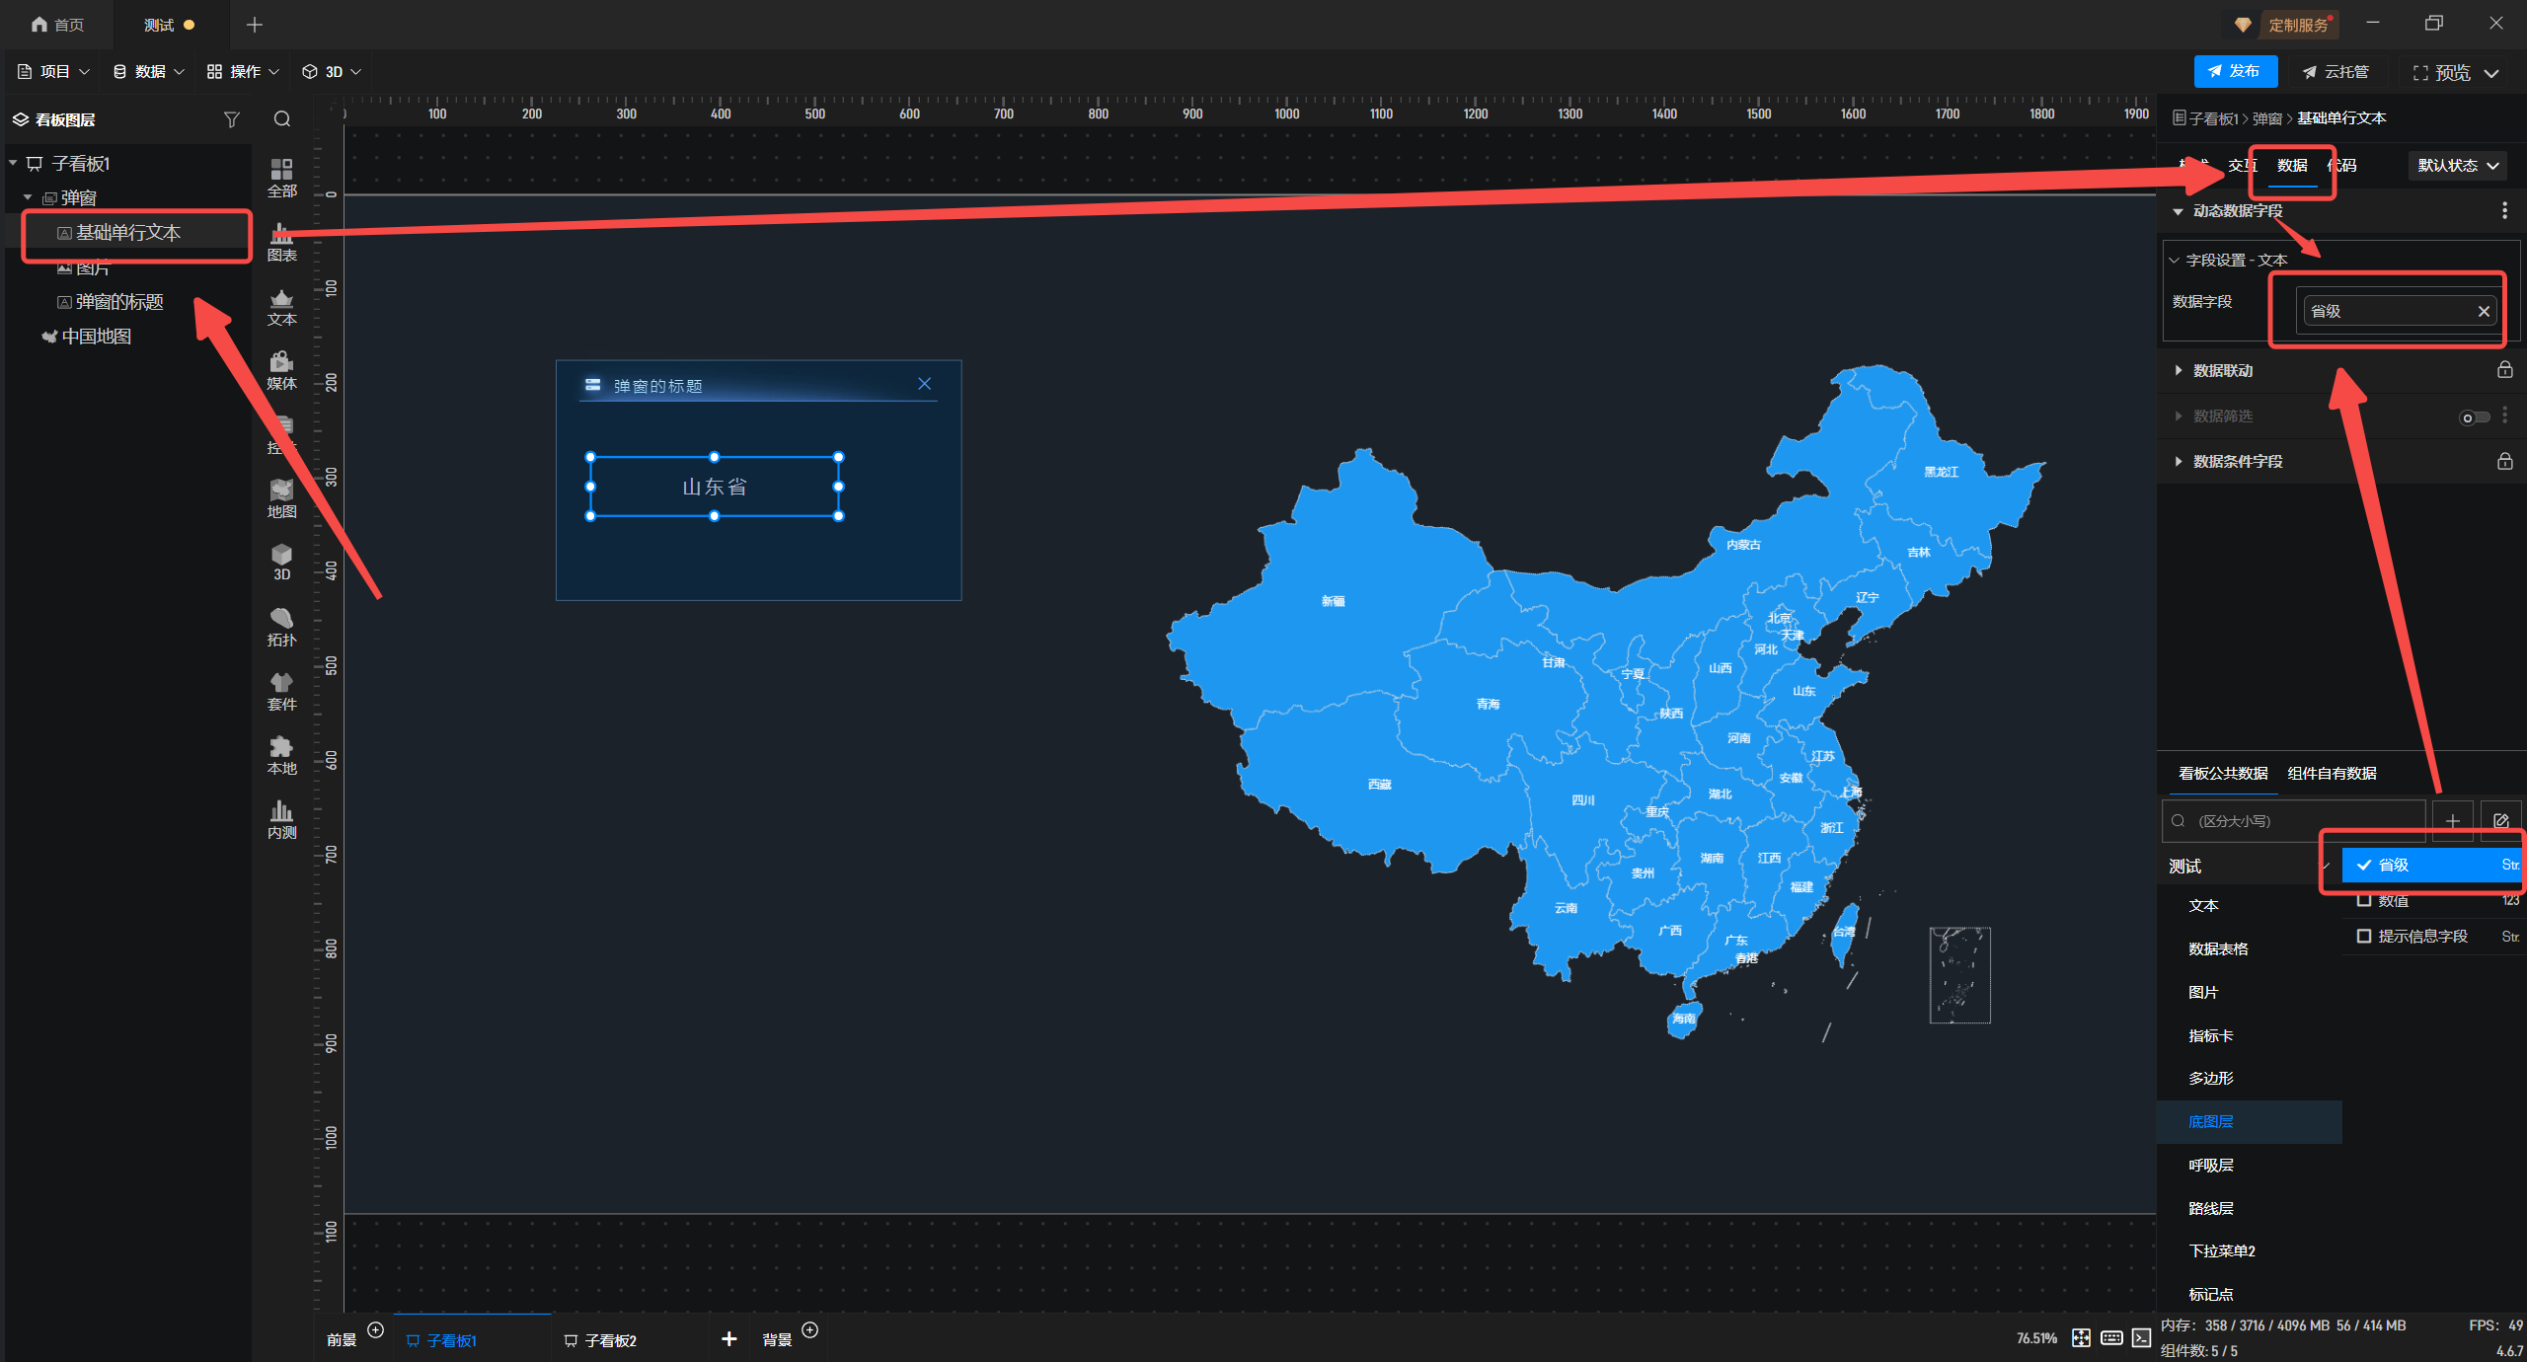Screen dimensions: 2527x1362
Task: Check the 数值 field checkbox
Action: click(x=2364, y=900)
